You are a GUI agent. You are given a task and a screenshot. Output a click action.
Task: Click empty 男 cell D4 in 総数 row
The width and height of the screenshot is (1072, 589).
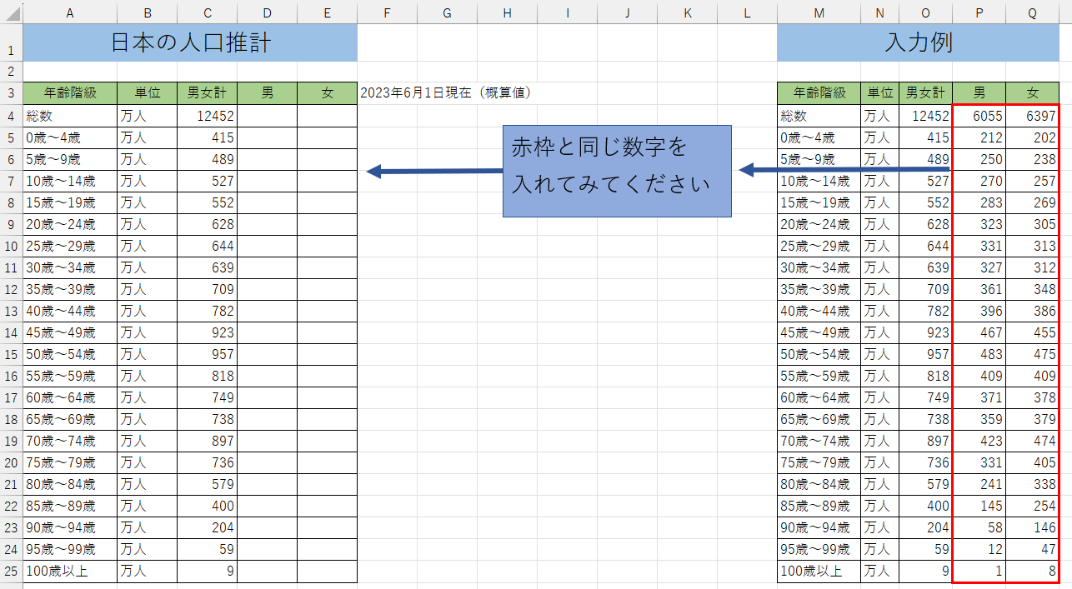click(x=267, y=116)
